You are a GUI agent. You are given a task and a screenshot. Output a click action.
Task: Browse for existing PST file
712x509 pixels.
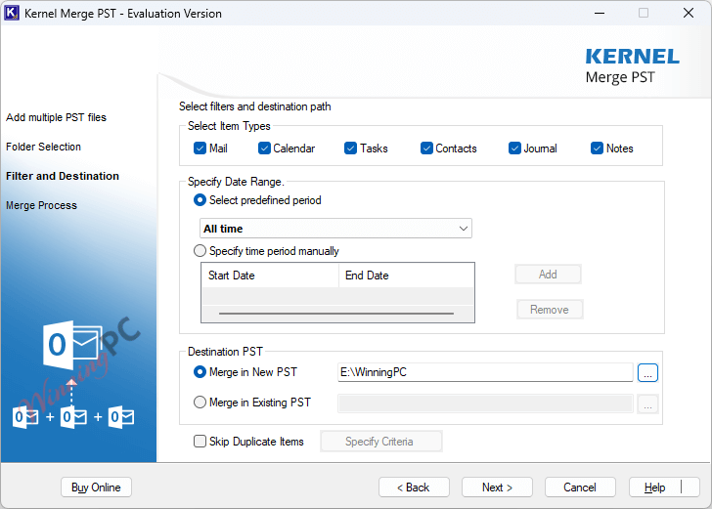pyautogui.click(x=647, y=403)
